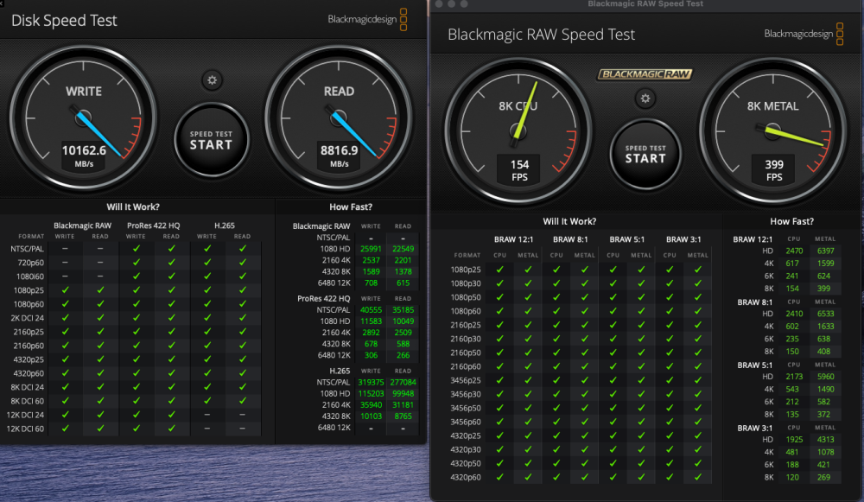The width and height of the screenshot is (864, 502).
Task: Click the 1080p25 Blackmagic RAW write checkmark
Action: coord(65,289)
